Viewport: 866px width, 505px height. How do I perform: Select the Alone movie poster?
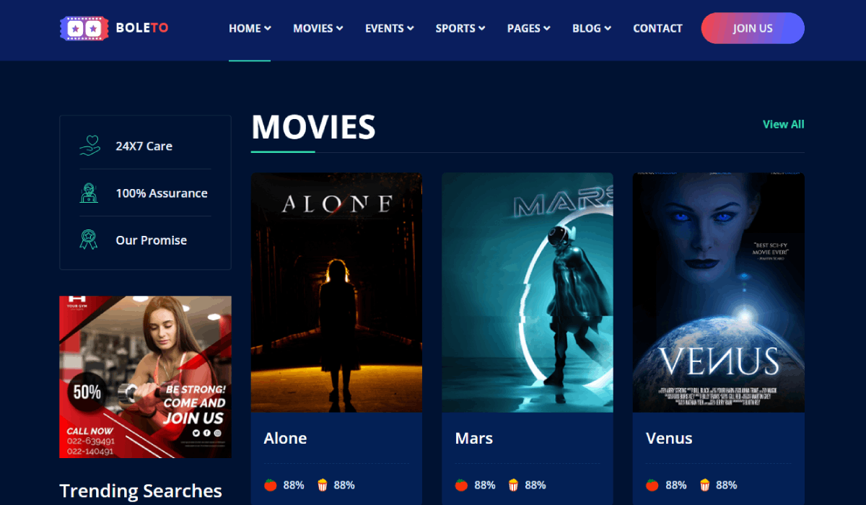pyautogui.click(x=336, y=293)
